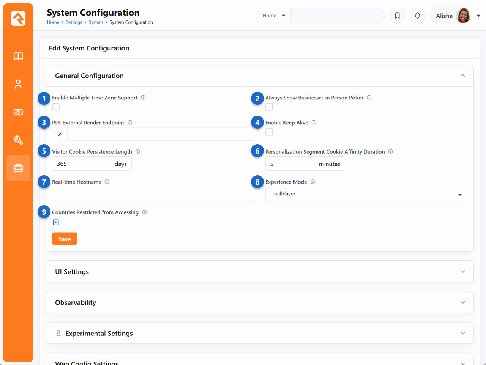Add a restricted country with plus icon
This screenshot has width=486, height=365.
(56, 222)
